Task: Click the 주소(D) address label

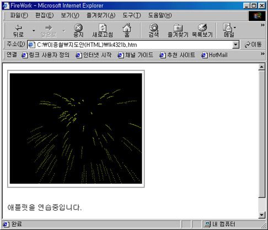Action: [16, 44]
